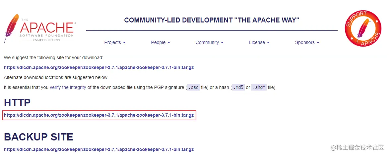Image resolution: width=389 pixels, height=156 pixels.
Task: Click the .md5 file extension label
Action: 238,87
